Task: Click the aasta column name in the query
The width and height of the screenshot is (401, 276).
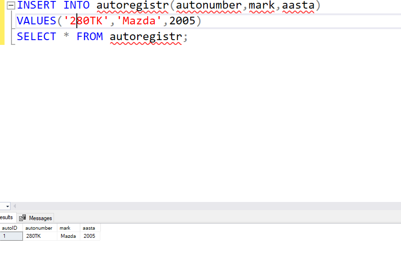Action: pos(298,5)
